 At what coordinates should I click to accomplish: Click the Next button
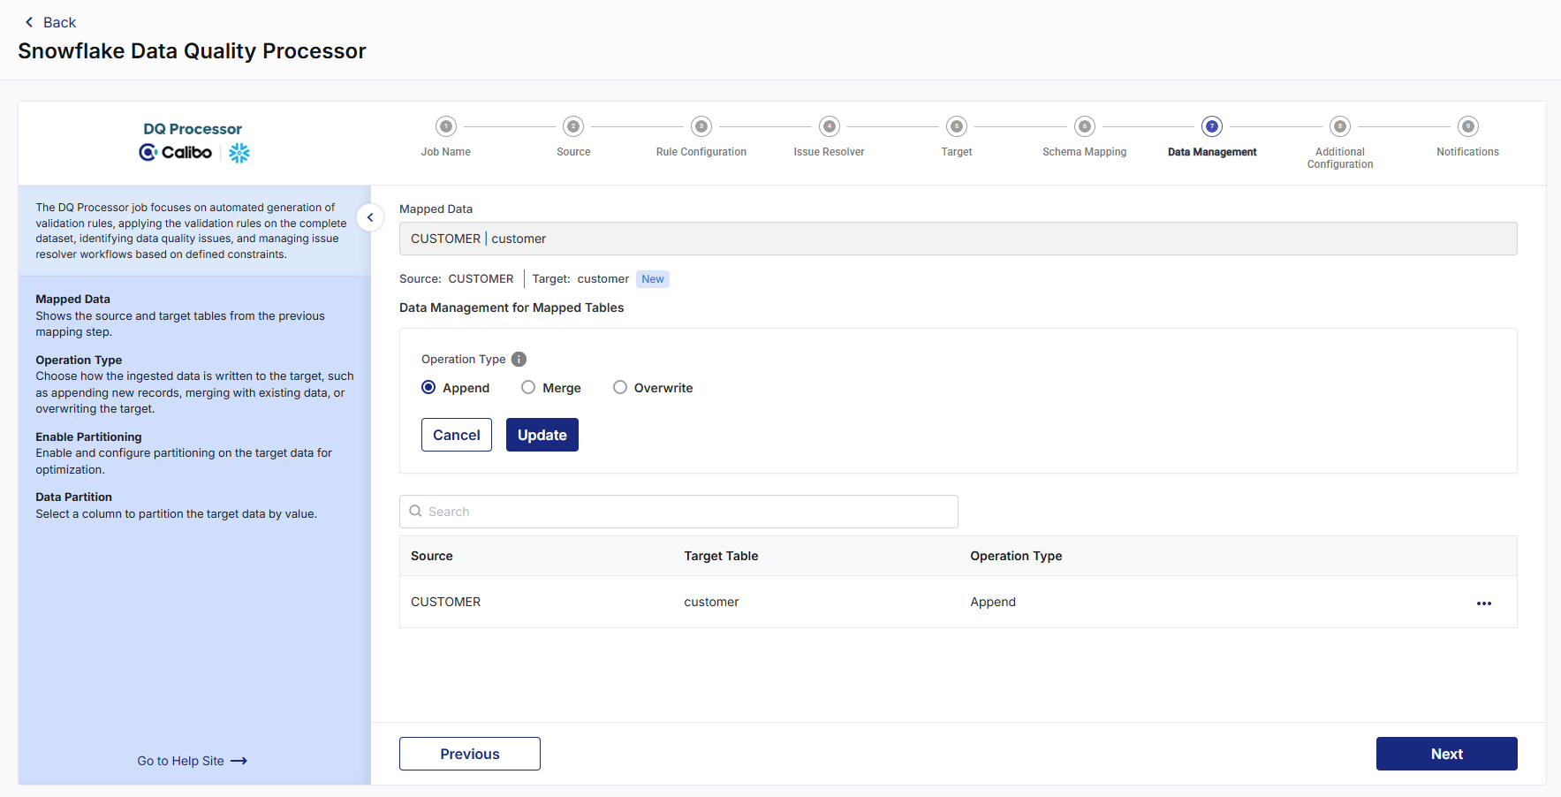click(1447, 754)
